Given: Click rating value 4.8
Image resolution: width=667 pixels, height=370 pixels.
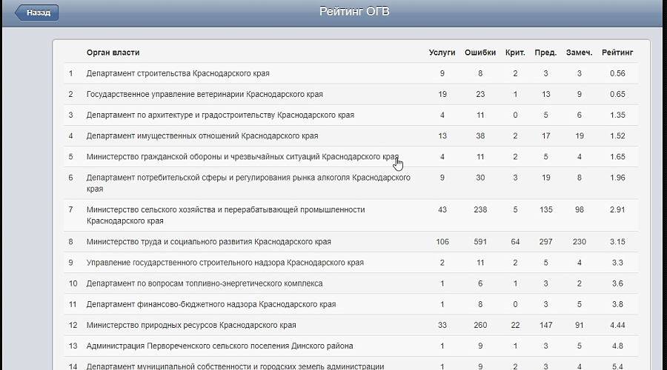Looking at the screenshot, I should coord(617,346).
